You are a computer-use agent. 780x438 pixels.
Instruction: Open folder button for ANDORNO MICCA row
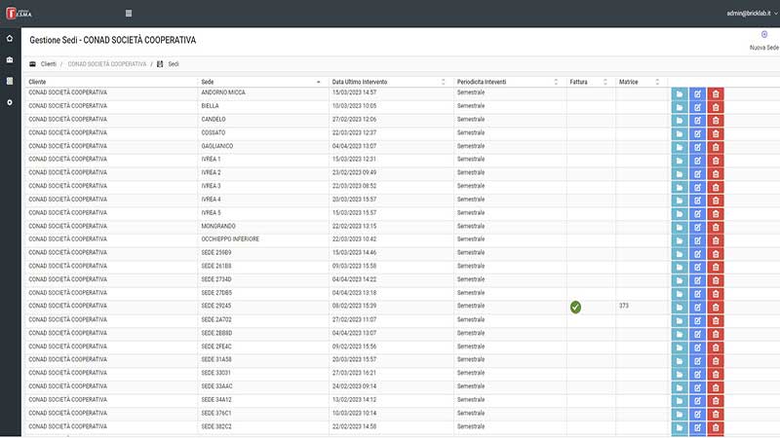[680, 93]
